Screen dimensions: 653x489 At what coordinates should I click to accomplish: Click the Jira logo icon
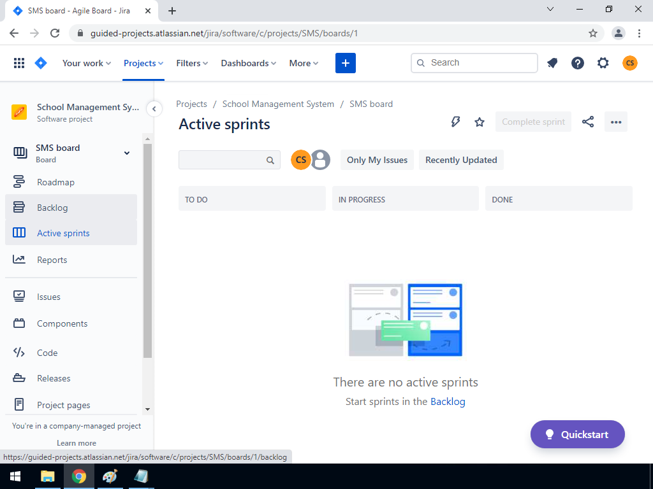coord(41,63)
